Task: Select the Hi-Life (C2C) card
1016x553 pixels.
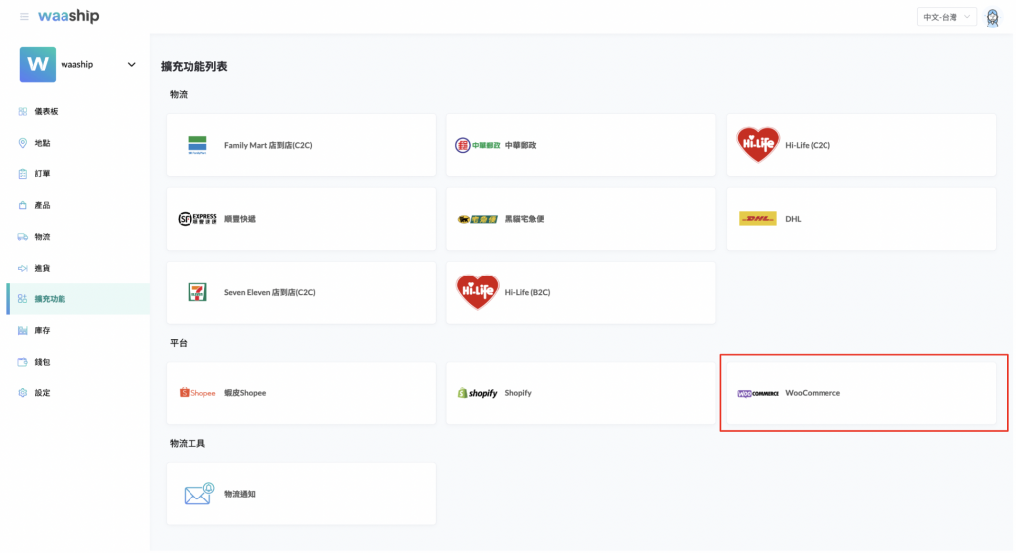Action: click(x=861, y=145)
